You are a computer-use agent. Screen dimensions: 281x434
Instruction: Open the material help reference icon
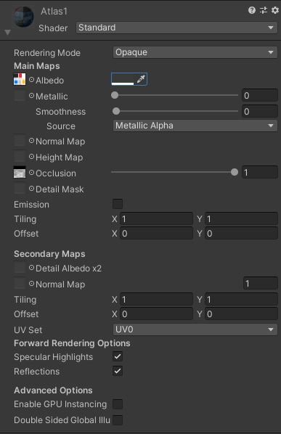click(x=252, y=10)
